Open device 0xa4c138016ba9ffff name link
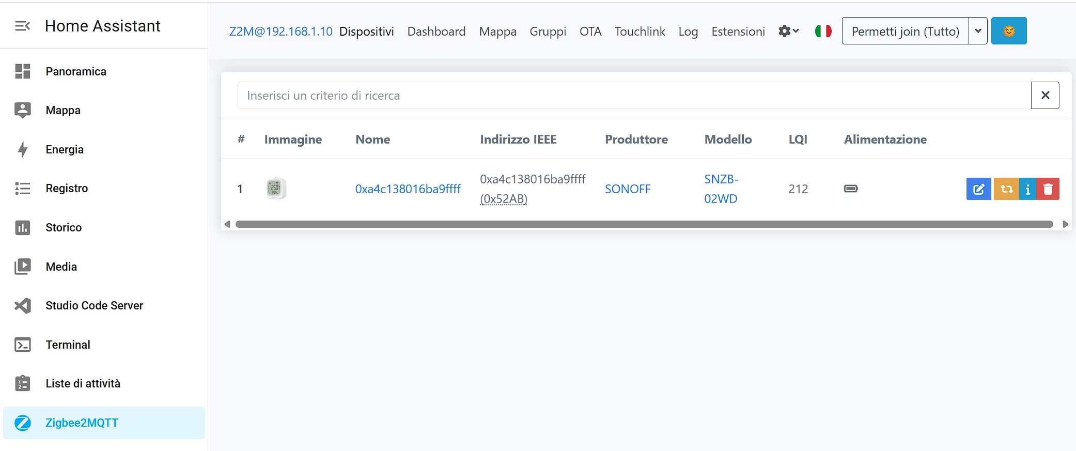 coord(408,189)
